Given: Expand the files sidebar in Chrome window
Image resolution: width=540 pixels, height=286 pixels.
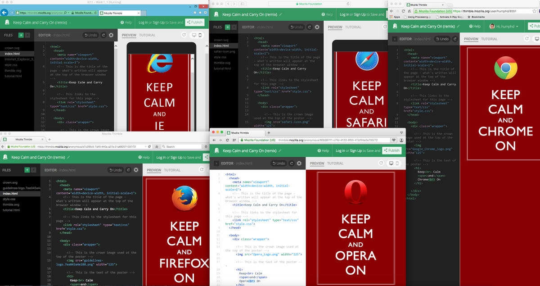Looking at the screenshot, I should 396,39.
